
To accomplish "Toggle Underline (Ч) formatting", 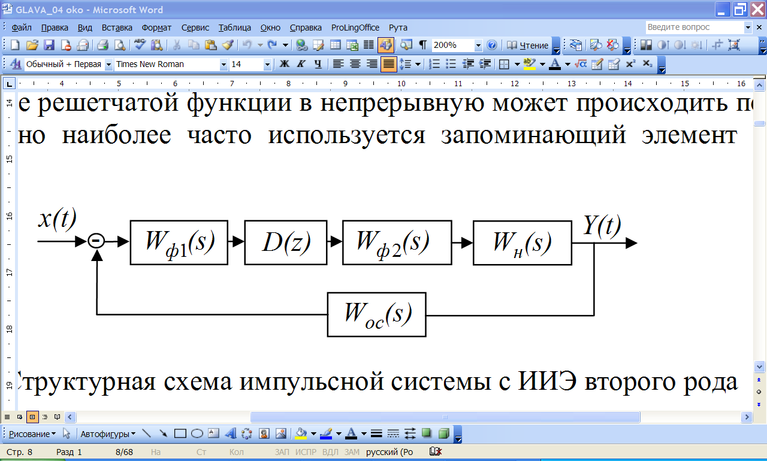I will [318, 64].
